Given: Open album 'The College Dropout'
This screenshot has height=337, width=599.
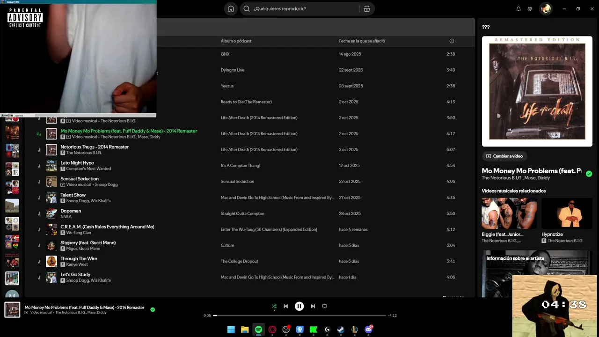Looking at the screenshot, I should (x=240, y=261).
